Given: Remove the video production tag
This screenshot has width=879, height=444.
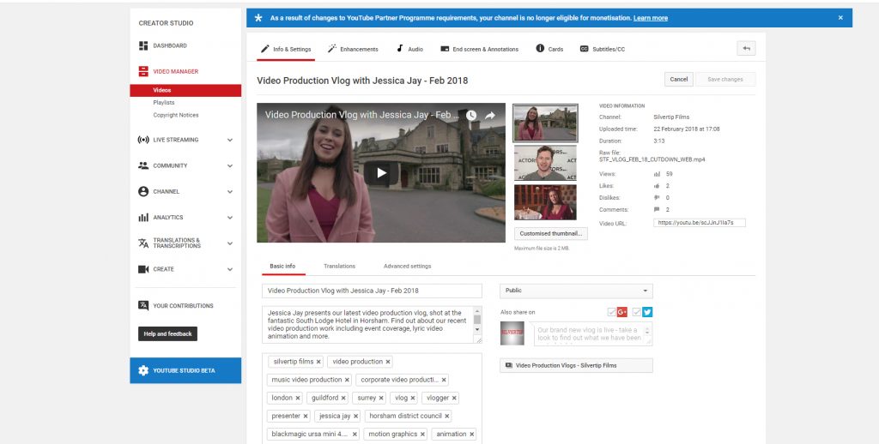Looking at the screenshot, I should 387,363.
